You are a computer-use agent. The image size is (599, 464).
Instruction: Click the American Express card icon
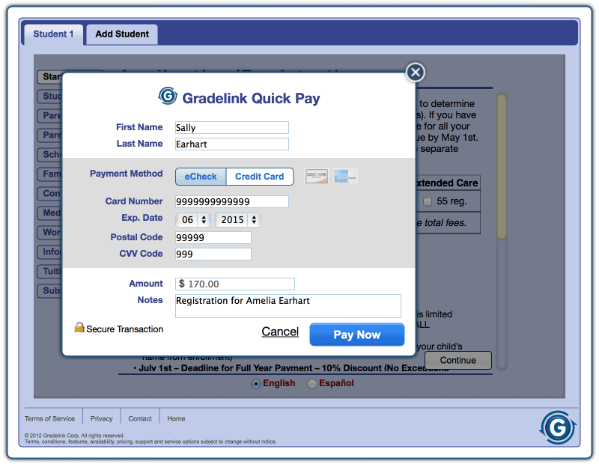[345, 176]
